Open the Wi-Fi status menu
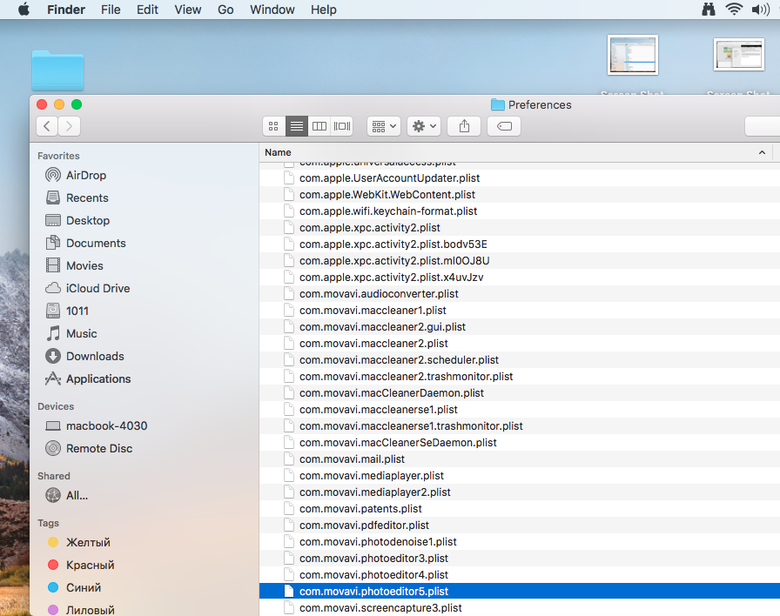The image size is (780, 616). (x=734, y=10)
